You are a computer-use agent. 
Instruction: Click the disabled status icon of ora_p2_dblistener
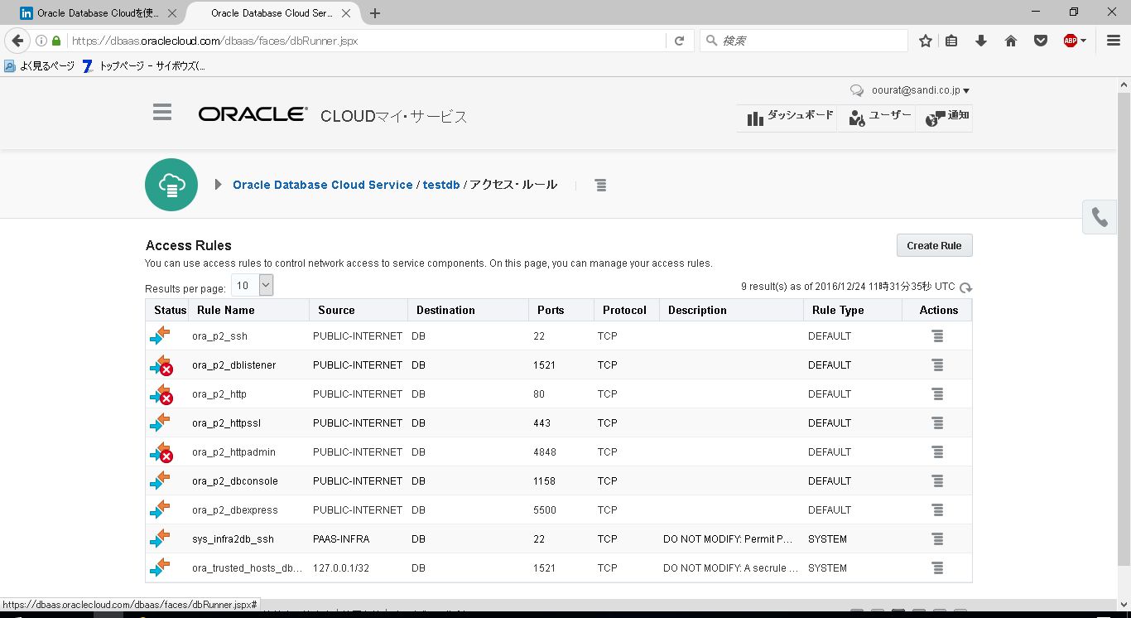pos(161,365)
